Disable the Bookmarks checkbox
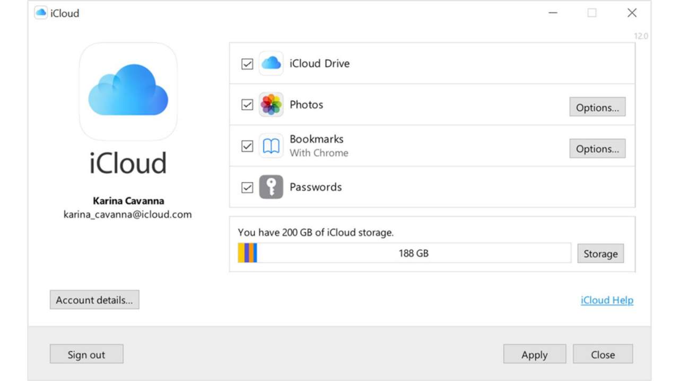Image resolution: width=679 pixels, height=381 pixels. [247, 146]
